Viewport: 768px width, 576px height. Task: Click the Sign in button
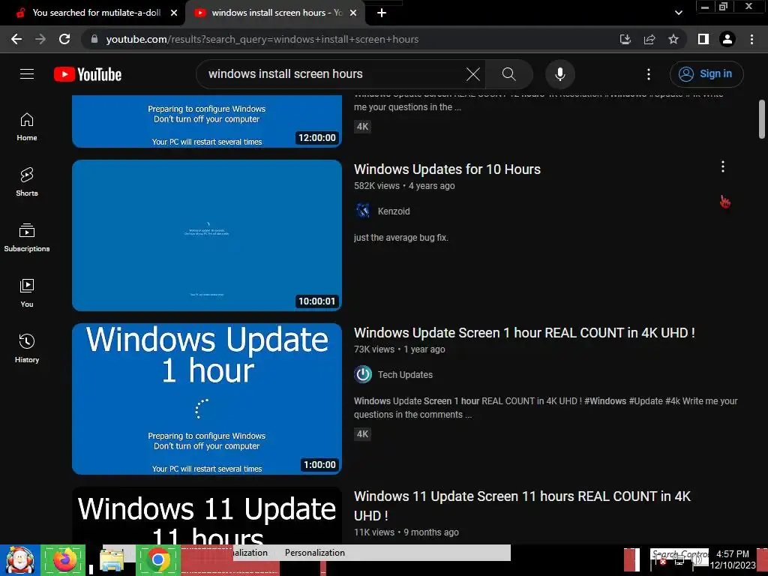pyautogui.click(x=706, y=74)
